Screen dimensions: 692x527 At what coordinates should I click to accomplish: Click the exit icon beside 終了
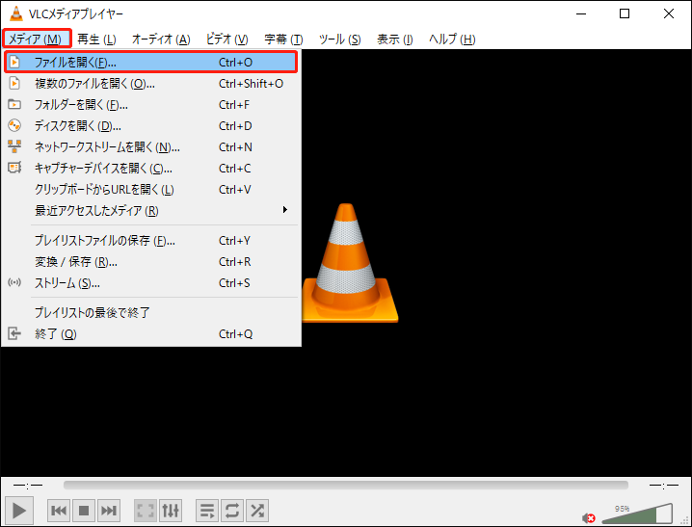14,333
